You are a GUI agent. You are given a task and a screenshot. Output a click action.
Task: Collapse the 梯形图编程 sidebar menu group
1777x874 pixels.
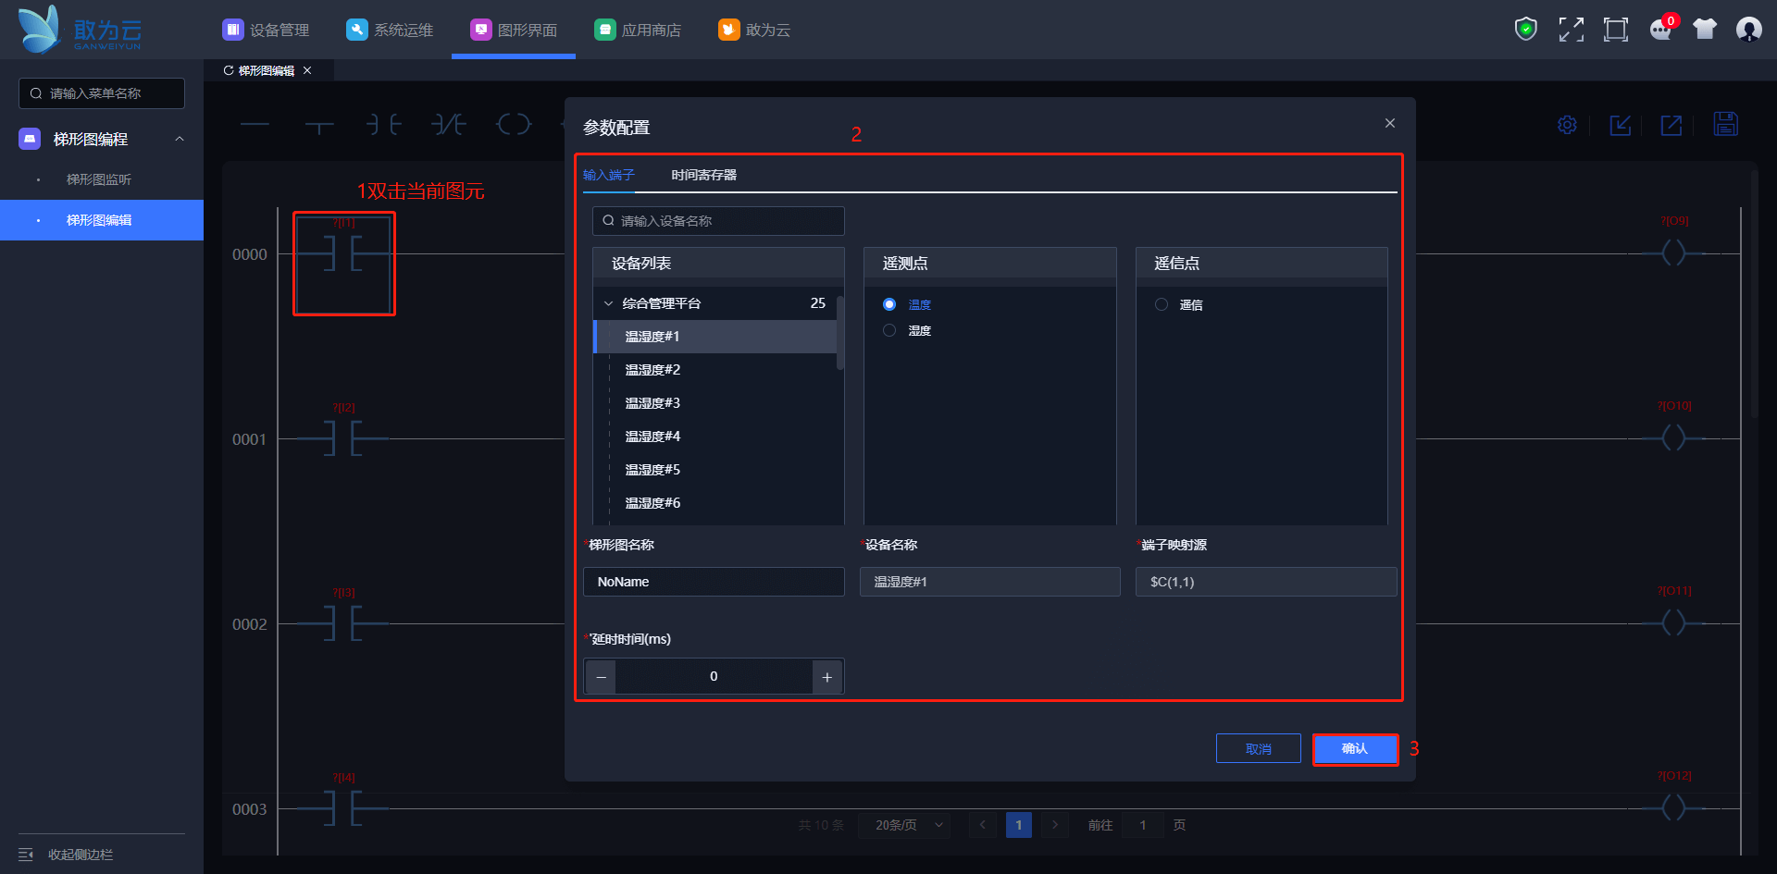[x=180, y=139]
